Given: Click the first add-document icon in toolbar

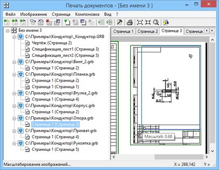Looking at the screenshot, I should 7,22.
